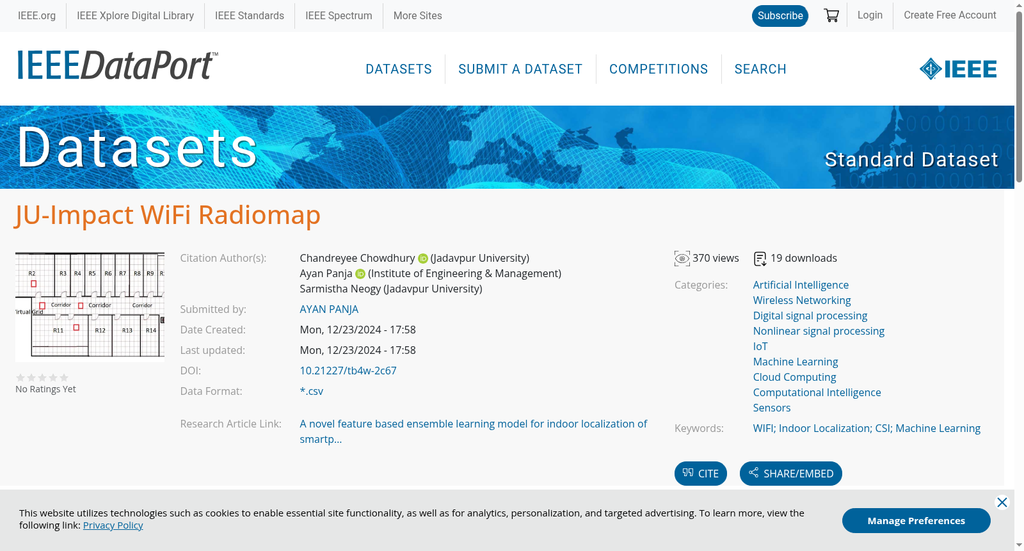Open Machine Learning category link
Screen dimensions: 1024x551
click(x=796, y=362)
